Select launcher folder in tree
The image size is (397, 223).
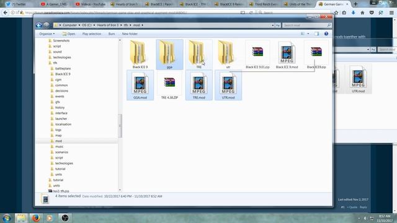tap(61, 118)
